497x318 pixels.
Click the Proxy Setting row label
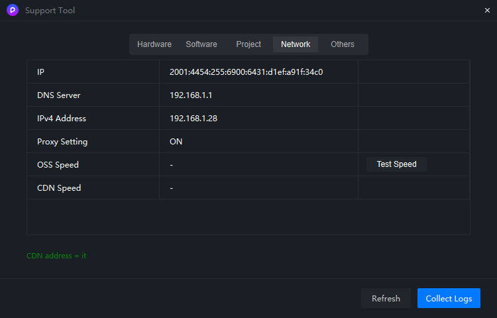(62, 142)
